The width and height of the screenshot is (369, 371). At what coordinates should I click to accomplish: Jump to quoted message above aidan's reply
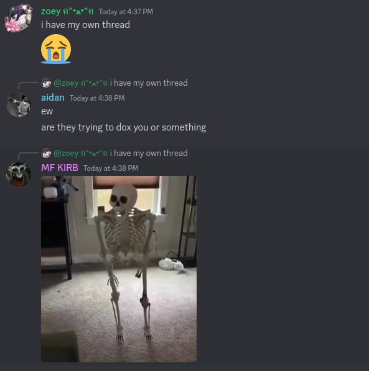[149, 83]
